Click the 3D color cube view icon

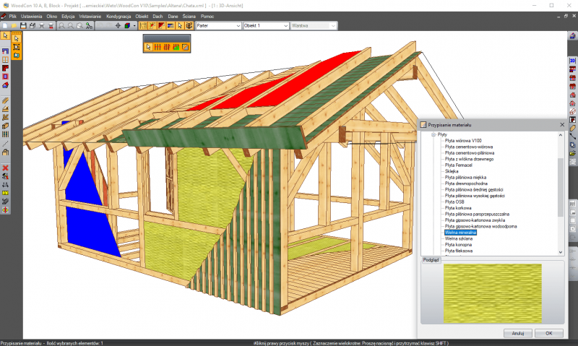coord(126,26)
